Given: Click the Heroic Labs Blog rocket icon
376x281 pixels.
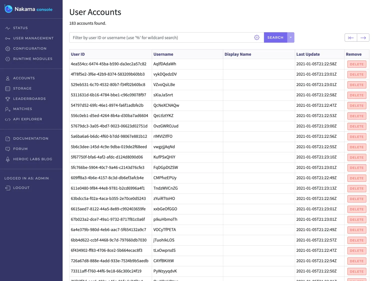Looking at the screenshot, I should pyautogui.click(x=8, y=159).
